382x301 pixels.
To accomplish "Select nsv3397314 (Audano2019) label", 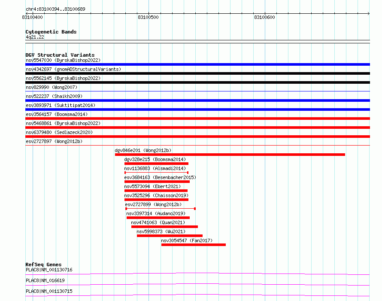I will tap(156, 213).
